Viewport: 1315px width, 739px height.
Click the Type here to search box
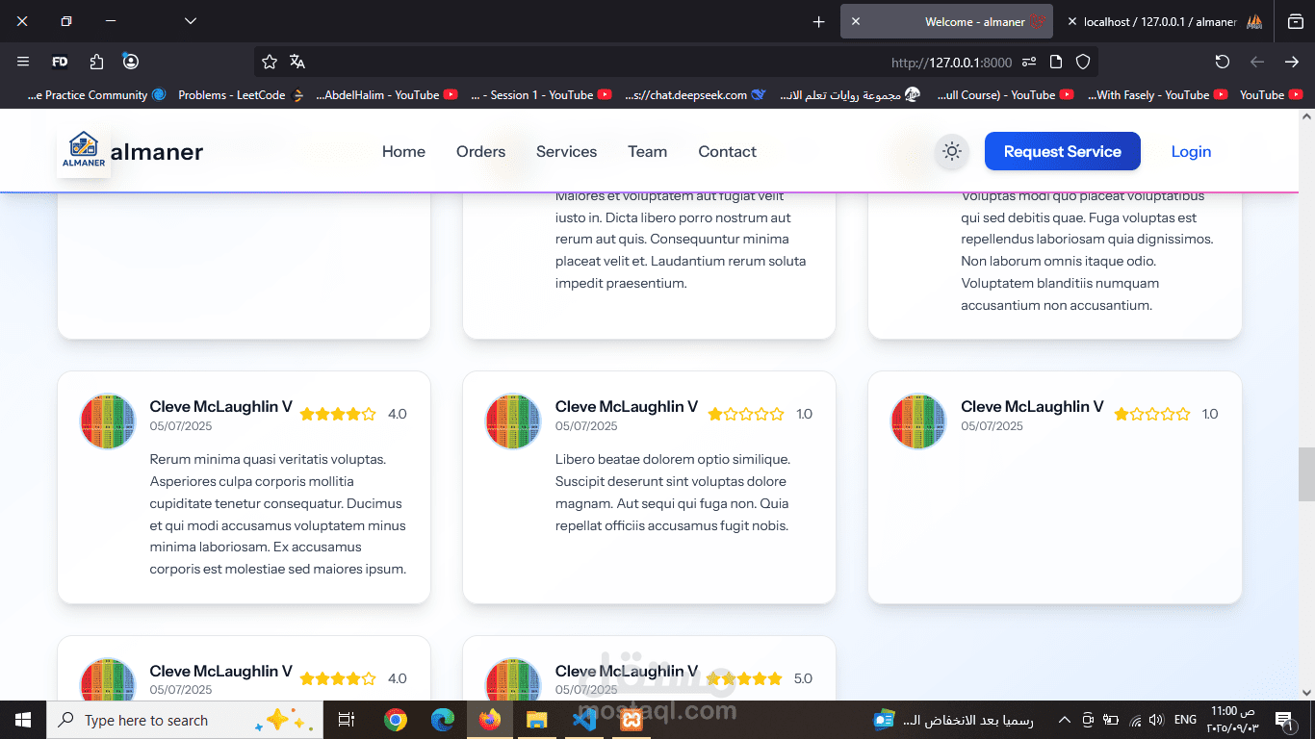tap(185, 720)
